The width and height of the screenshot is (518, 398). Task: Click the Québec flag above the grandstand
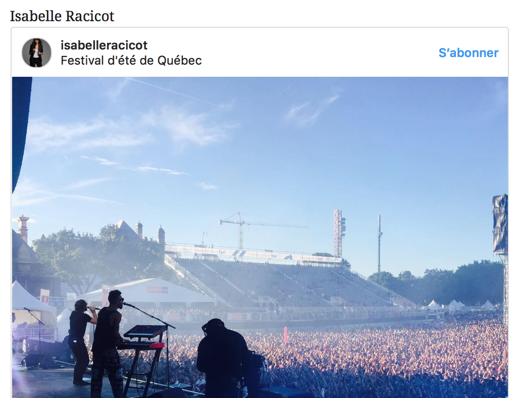(x=205, y=234)
